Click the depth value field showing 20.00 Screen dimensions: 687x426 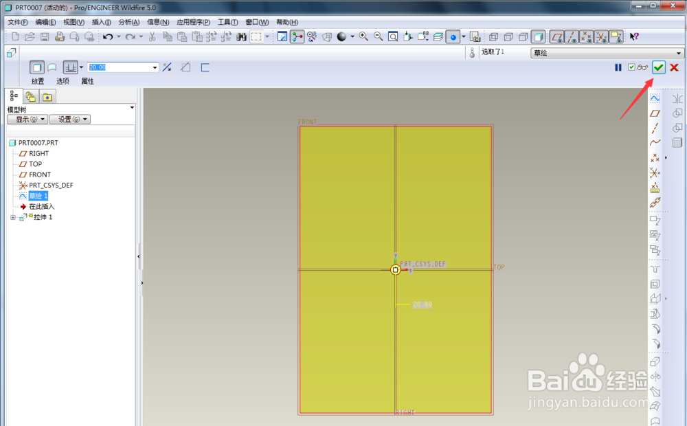coord(120,67)
